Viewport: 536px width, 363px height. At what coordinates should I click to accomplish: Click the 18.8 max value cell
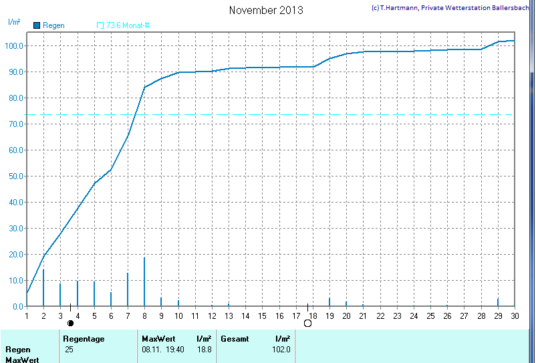205,350
